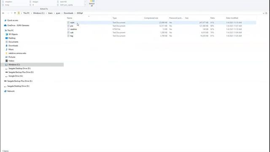Click Ratio value in pre row
This screenshot has height=152, width=270.
pos(212,26)
